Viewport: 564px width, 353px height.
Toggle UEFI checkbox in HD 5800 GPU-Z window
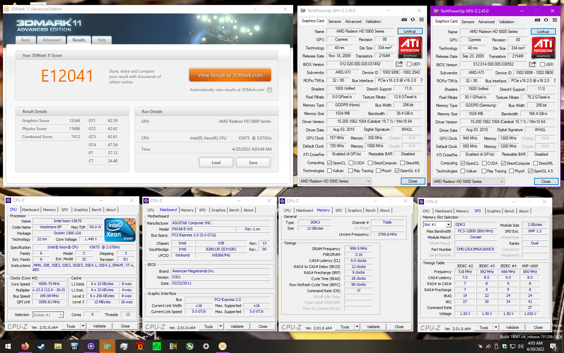[542, 64]
